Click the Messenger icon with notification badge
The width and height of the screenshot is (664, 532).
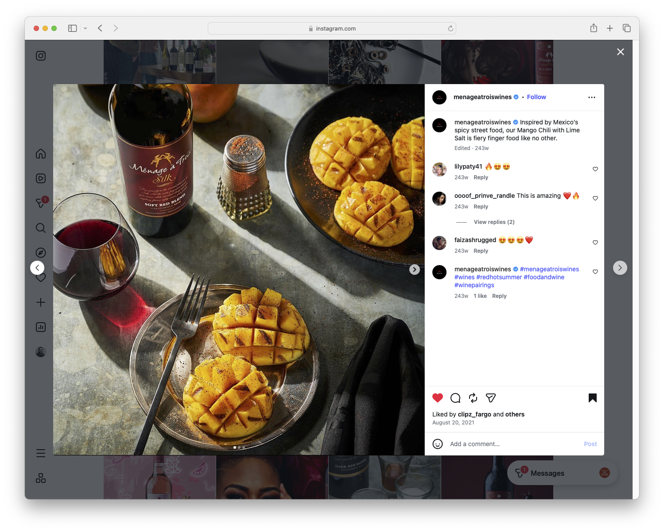point(41,202)
